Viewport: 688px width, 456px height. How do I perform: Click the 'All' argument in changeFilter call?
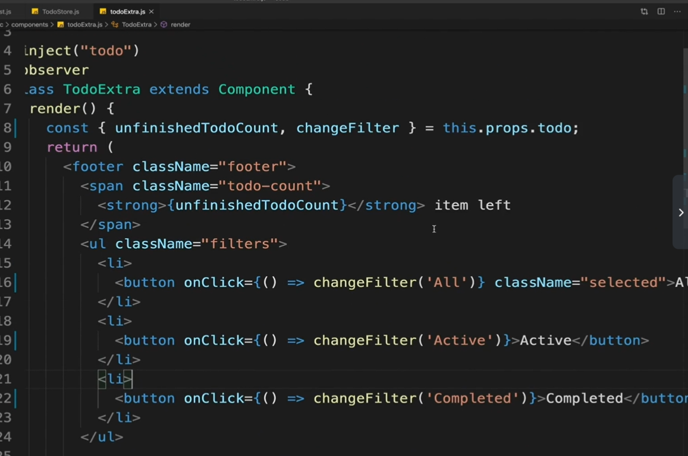pyautogui.click(x=447, y=283)
